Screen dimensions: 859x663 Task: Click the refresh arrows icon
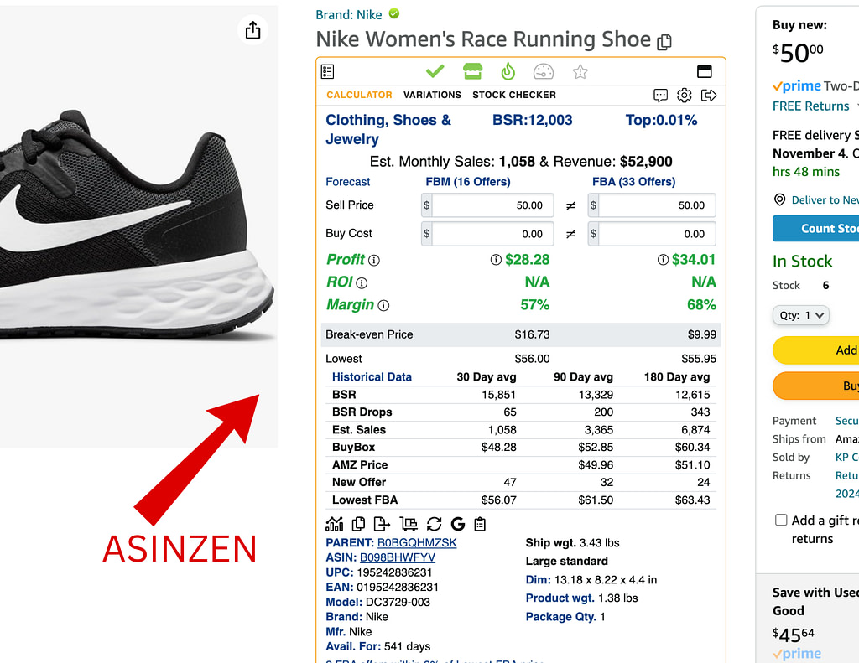pos(434,524)
